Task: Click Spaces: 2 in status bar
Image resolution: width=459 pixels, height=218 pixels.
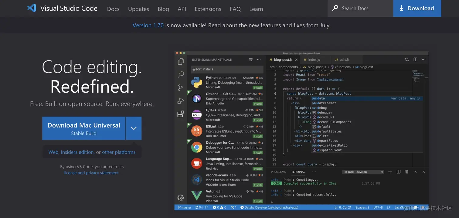Action: (362, 207)
